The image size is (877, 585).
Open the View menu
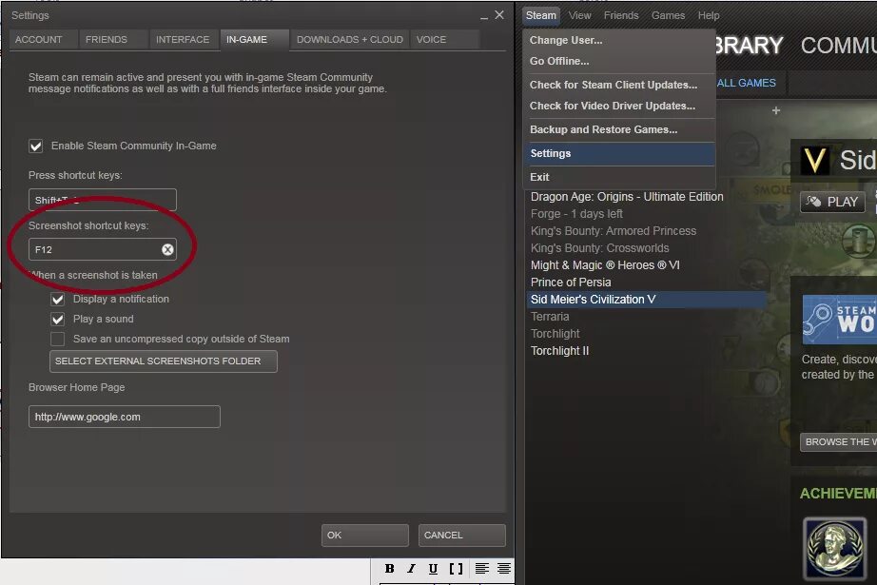coord(579,15)
